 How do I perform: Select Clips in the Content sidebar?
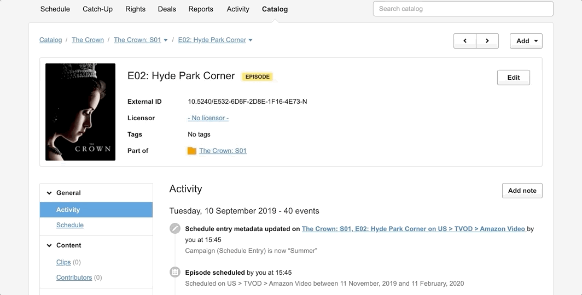tap(63, 262)
